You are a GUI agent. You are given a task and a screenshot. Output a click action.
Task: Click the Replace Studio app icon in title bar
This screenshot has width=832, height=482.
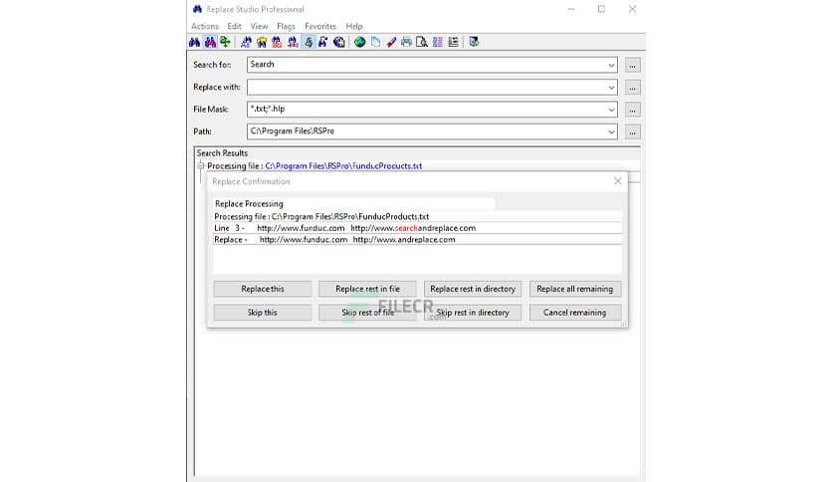pos(197,9)
